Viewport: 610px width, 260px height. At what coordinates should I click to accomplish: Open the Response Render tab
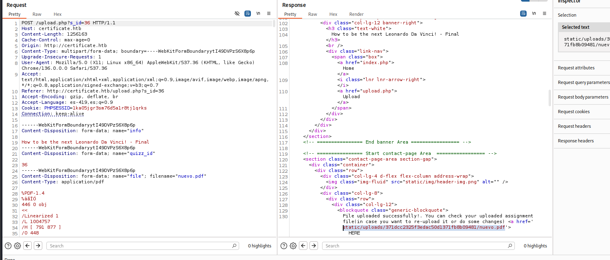pyautogui.click(x=356, y=14)
